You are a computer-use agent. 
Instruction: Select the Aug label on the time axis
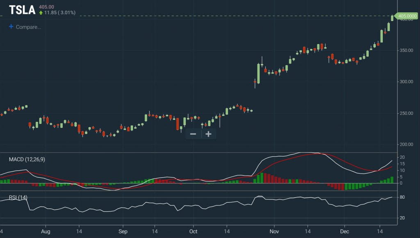pos(46,231)
